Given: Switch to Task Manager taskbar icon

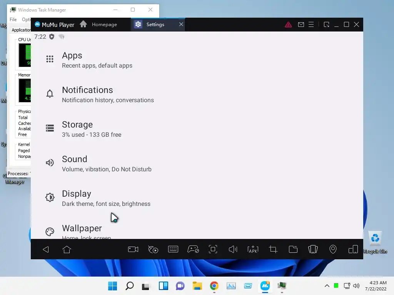Looking at the screenshot, I should [282, 286].
